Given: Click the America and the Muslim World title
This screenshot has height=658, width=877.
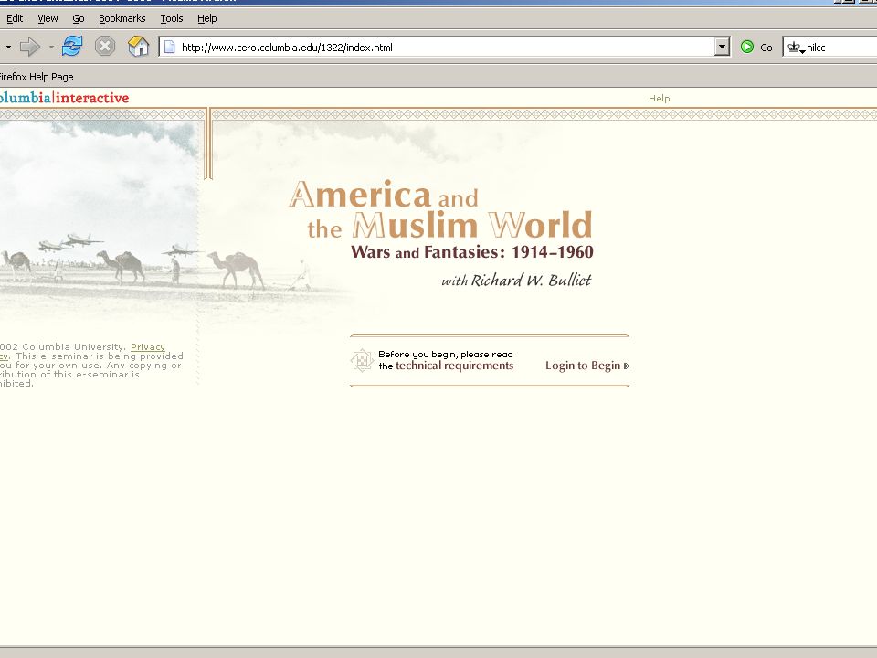Looking at the screenshot, I should (440, 209).
